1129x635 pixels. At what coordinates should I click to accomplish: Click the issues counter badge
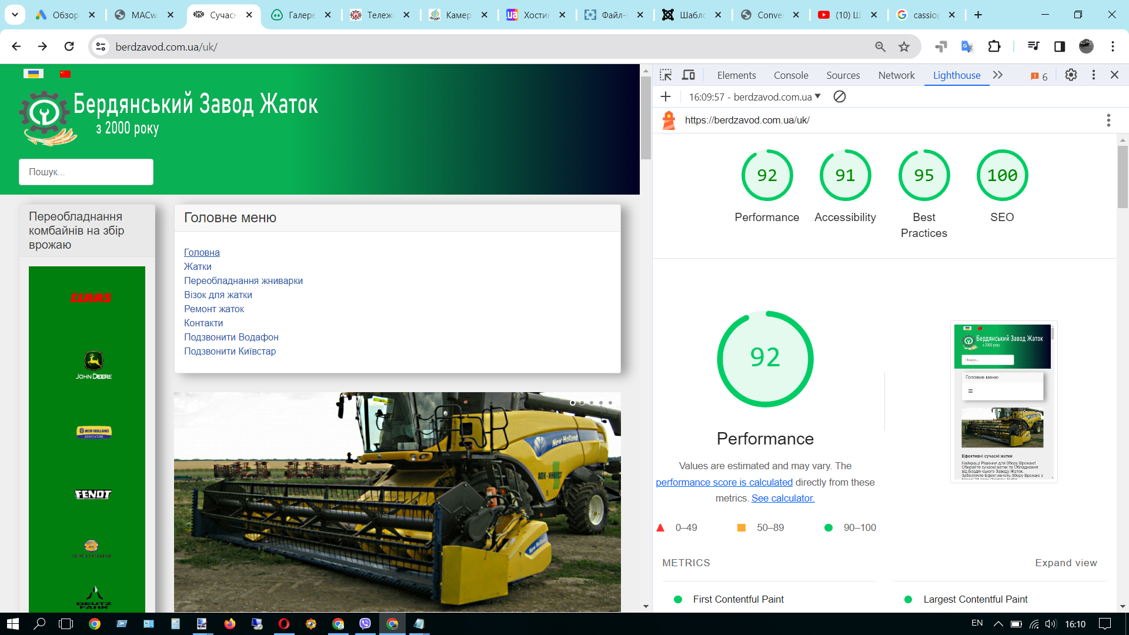[x=1039, y=76]
